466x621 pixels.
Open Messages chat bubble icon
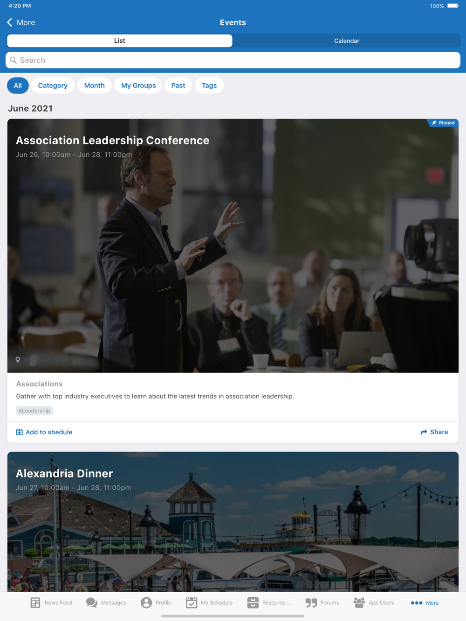(x=92, y=603)
